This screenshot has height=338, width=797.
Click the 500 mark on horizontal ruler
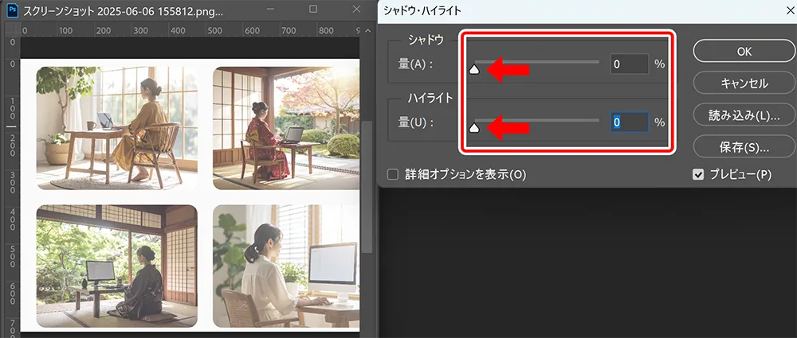point(215,30)
